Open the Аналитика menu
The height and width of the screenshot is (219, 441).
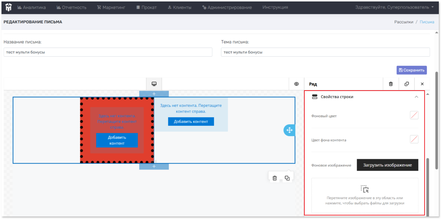pos(32,7)
